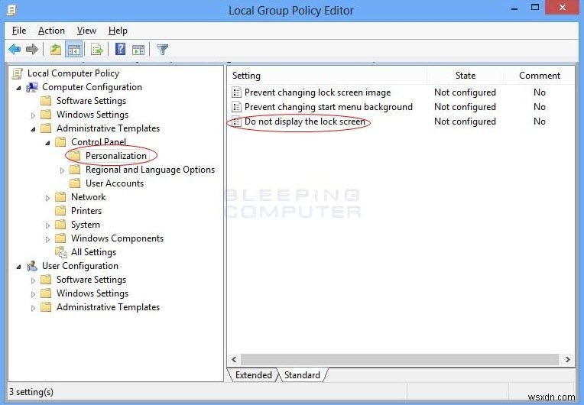Expand Windows Settings under User Configuration

(33, 294)
